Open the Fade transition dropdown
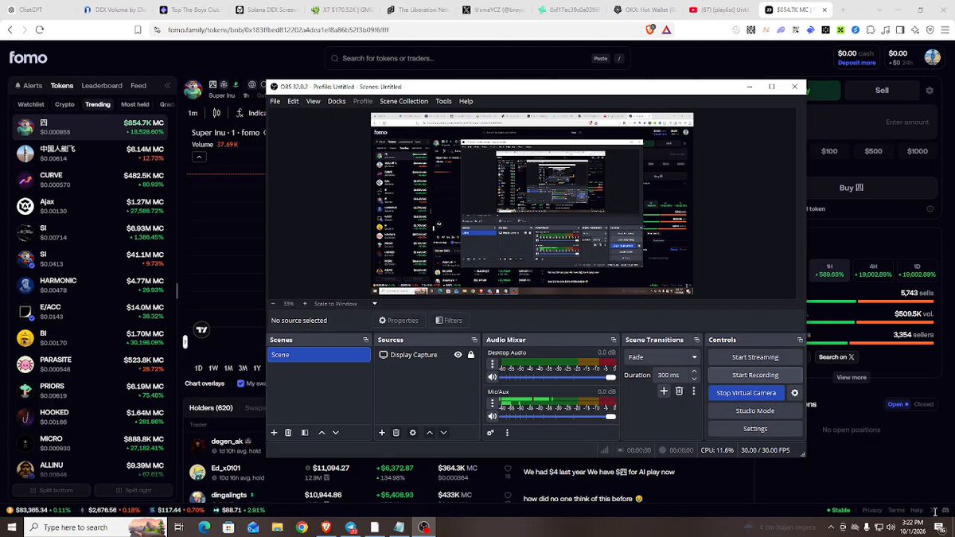The image size is (955, 537). point(662,357)
